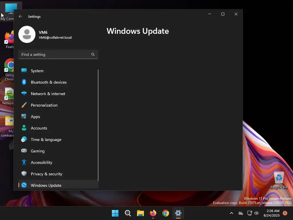Open the network tray icon

[250, 213]
